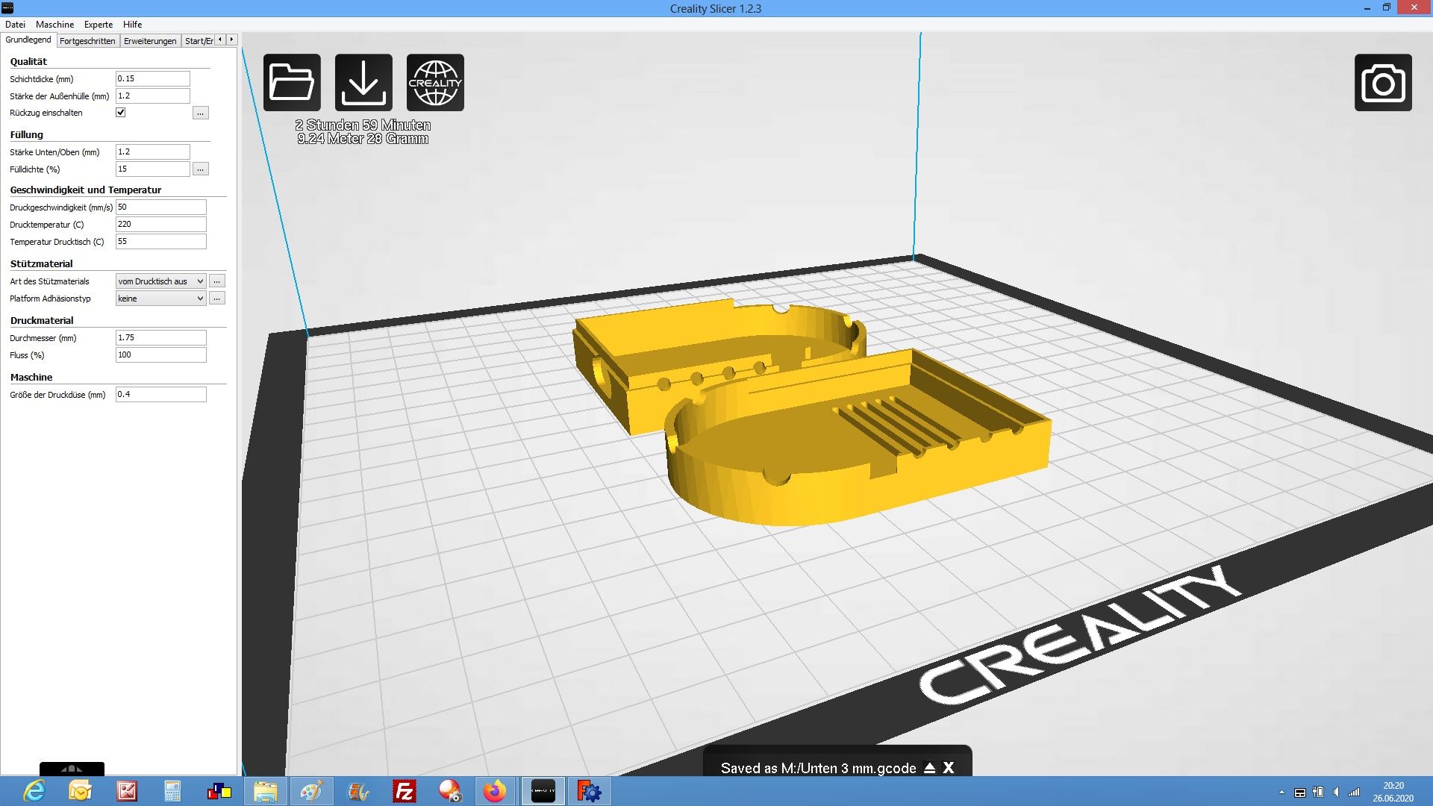Screen dimensions: 1433x806
Task: Open the Experte menu
Action: [x=99, y=25]
